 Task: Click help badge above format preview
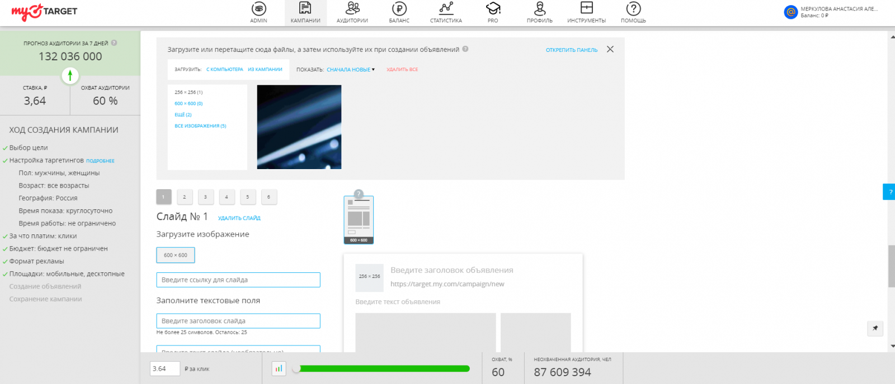point(359,194)
